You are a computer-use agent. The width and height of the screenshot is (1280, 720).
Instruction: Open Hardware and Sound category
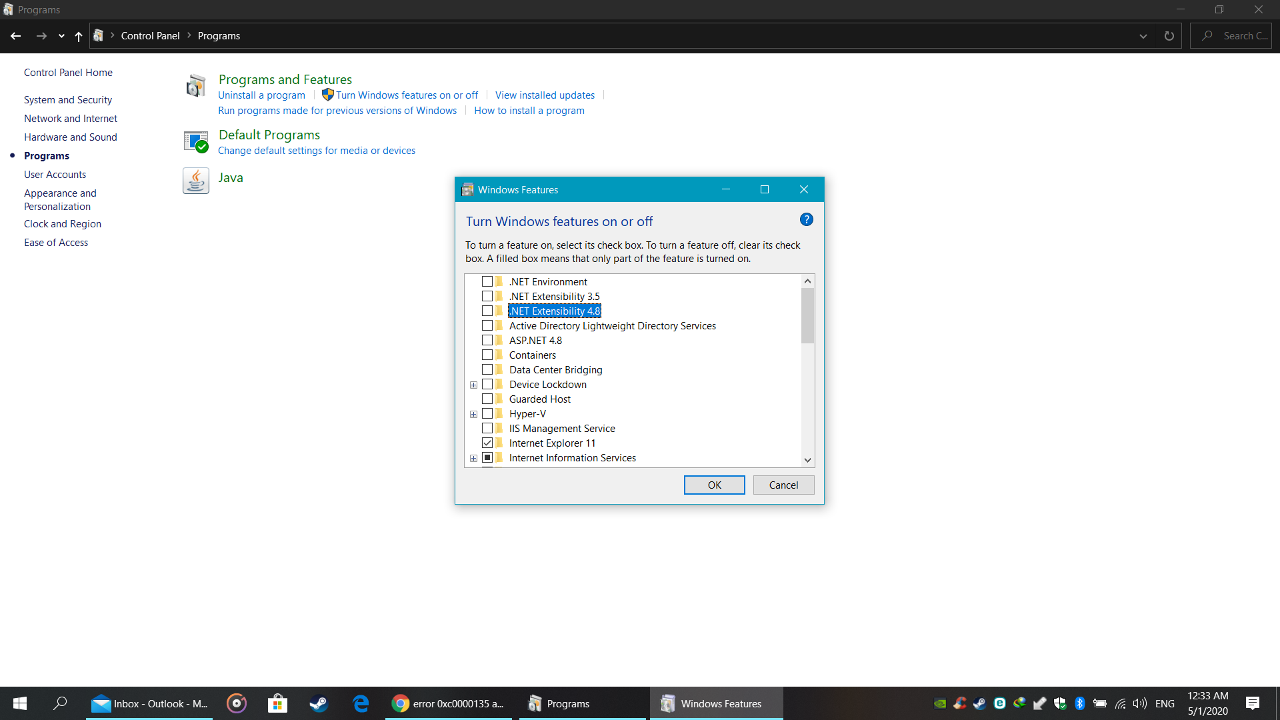point(71,137)
